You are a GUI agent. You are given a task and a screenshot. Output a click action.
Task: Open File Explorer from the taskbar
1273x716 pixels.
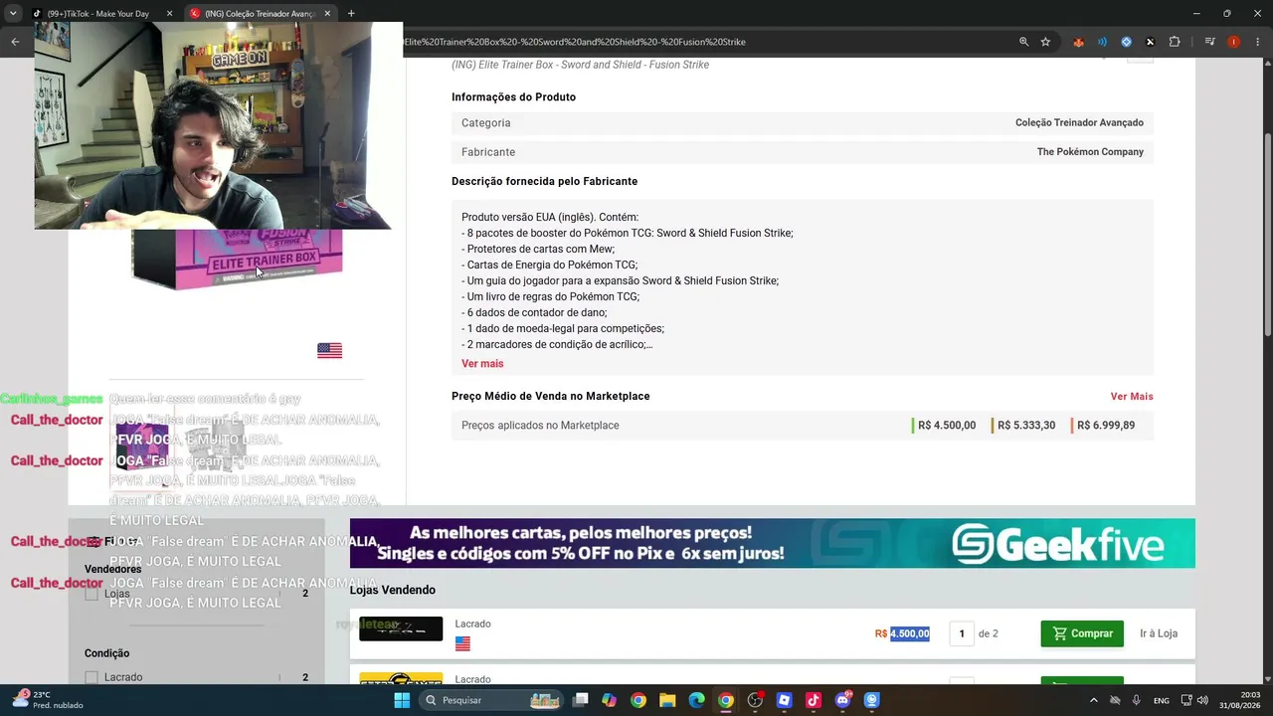pos(667,700)
